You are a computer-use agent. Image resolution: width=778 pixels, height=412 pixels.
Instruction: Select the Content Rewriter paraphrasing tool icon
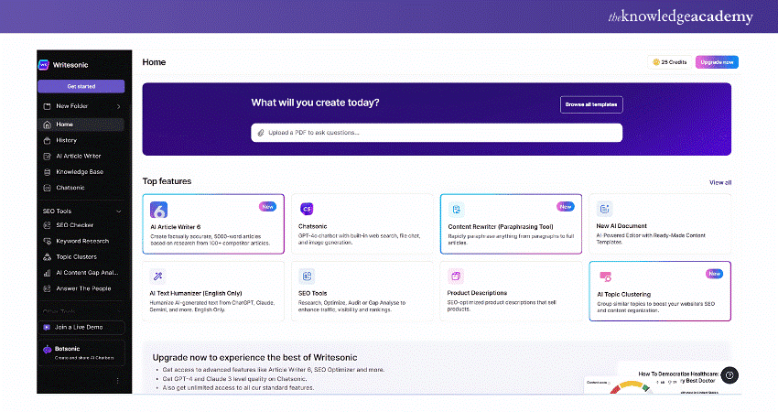[456, 210]
